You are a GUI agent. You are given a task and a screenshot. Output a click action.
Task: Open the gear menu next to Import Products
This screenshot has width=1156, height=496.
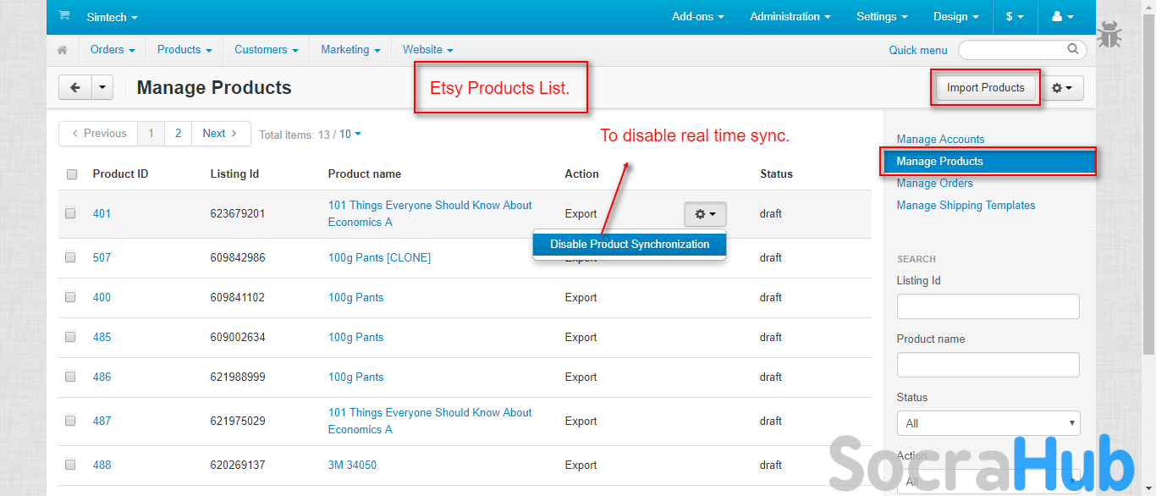click(x=1061, y=88)
